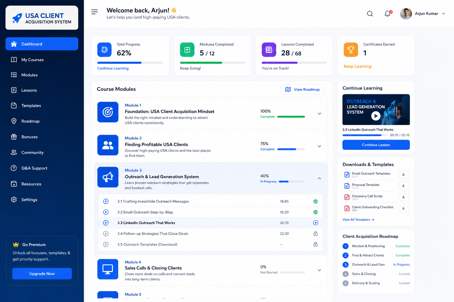Click the Module 3 megaphone icon

108,177
